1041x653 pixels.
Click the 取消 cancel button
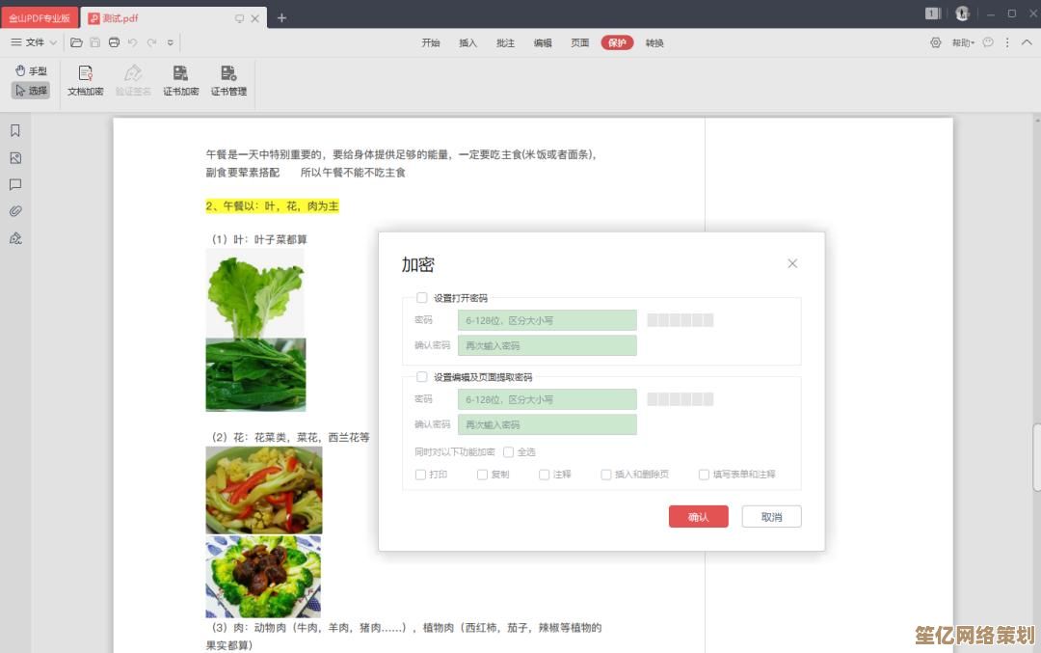tap(771, 517)
